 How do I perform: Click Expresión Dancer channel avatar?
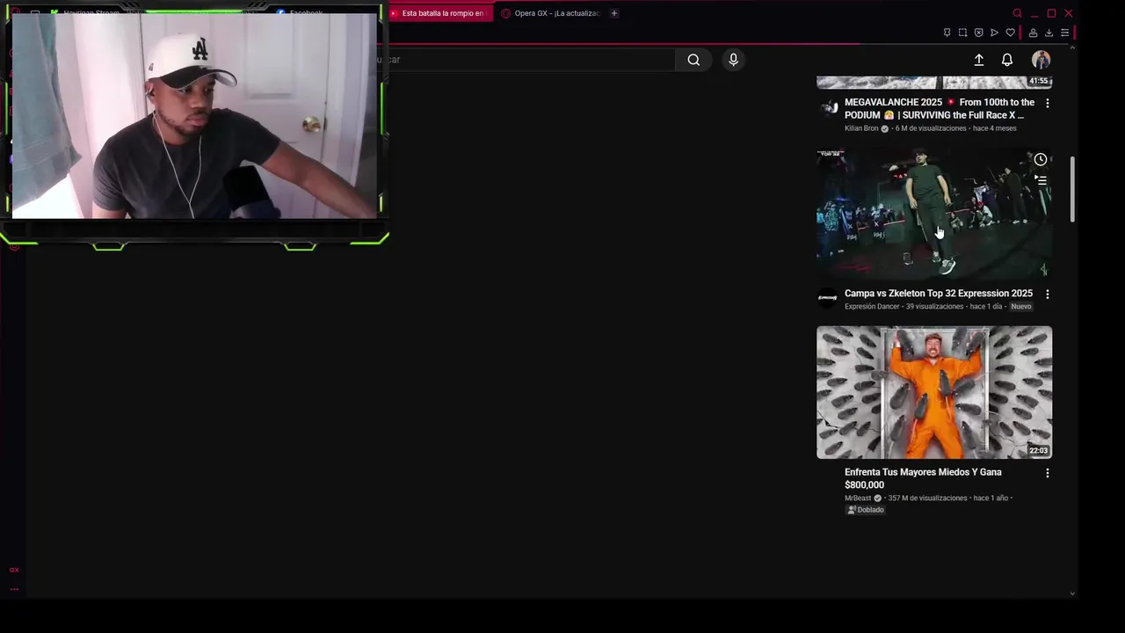(x=828, y=298)
